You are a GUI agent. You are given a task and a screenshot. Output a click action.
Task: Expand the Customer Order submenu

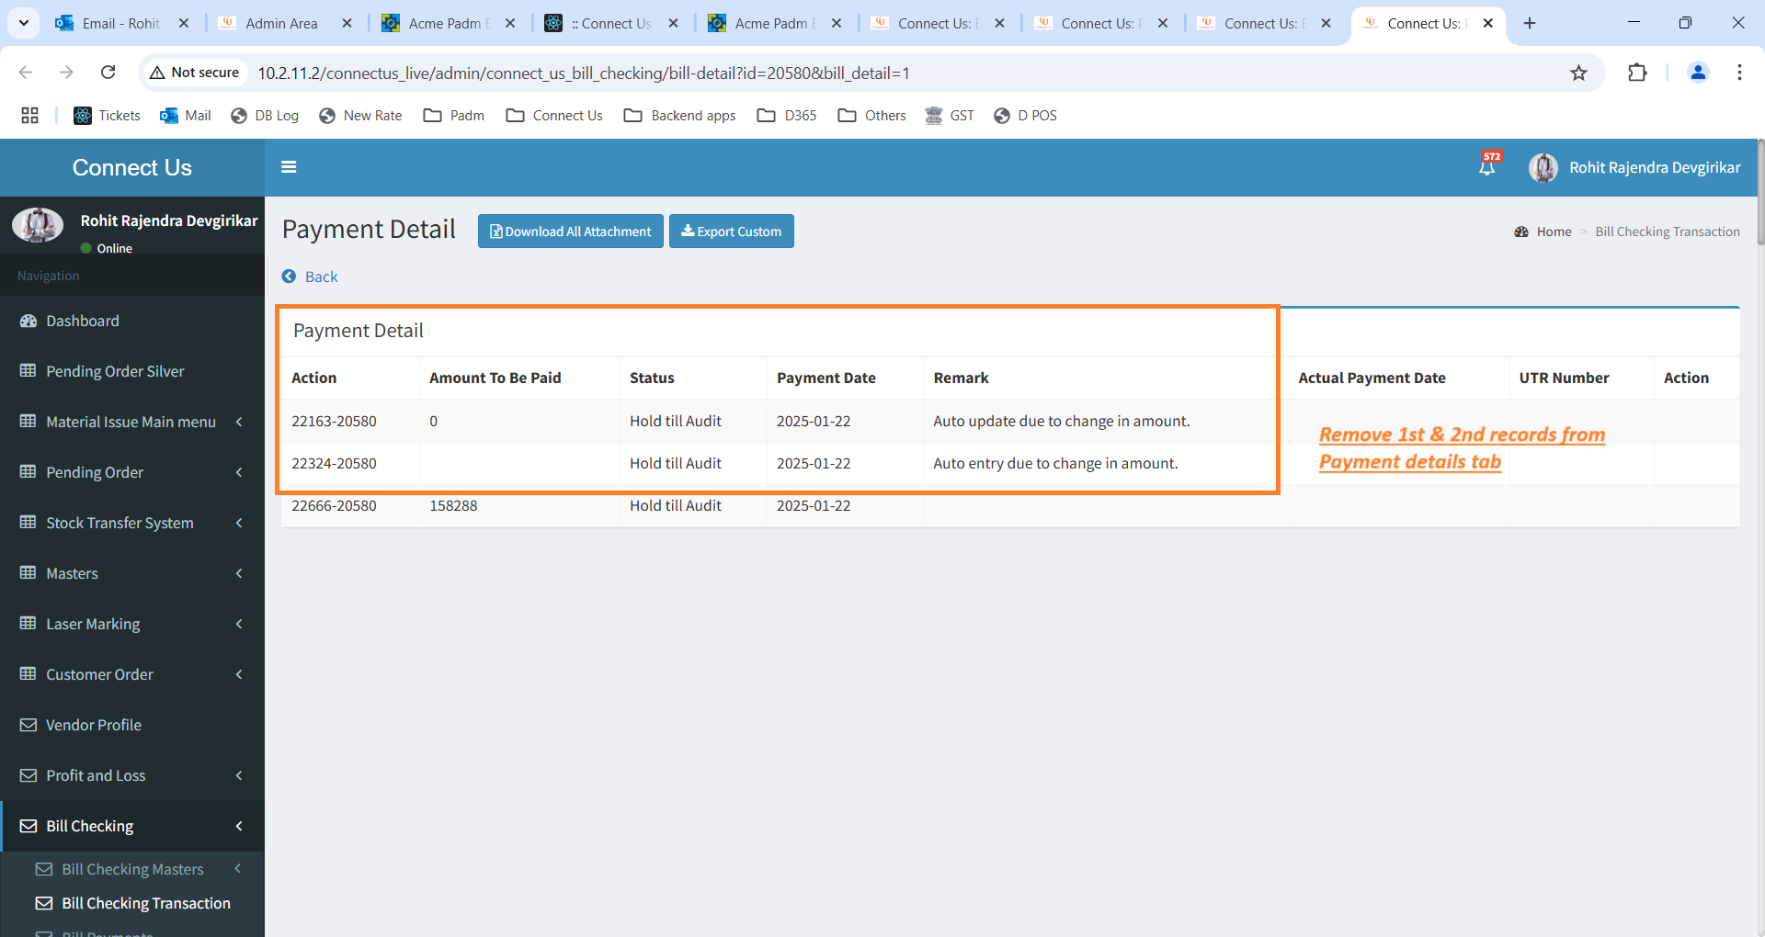pos(132,674)
